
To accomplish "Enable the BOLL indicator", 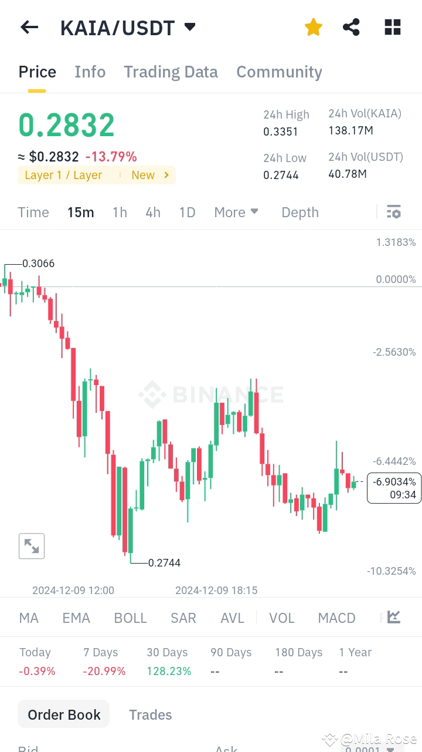I will [x=130, y=618].
